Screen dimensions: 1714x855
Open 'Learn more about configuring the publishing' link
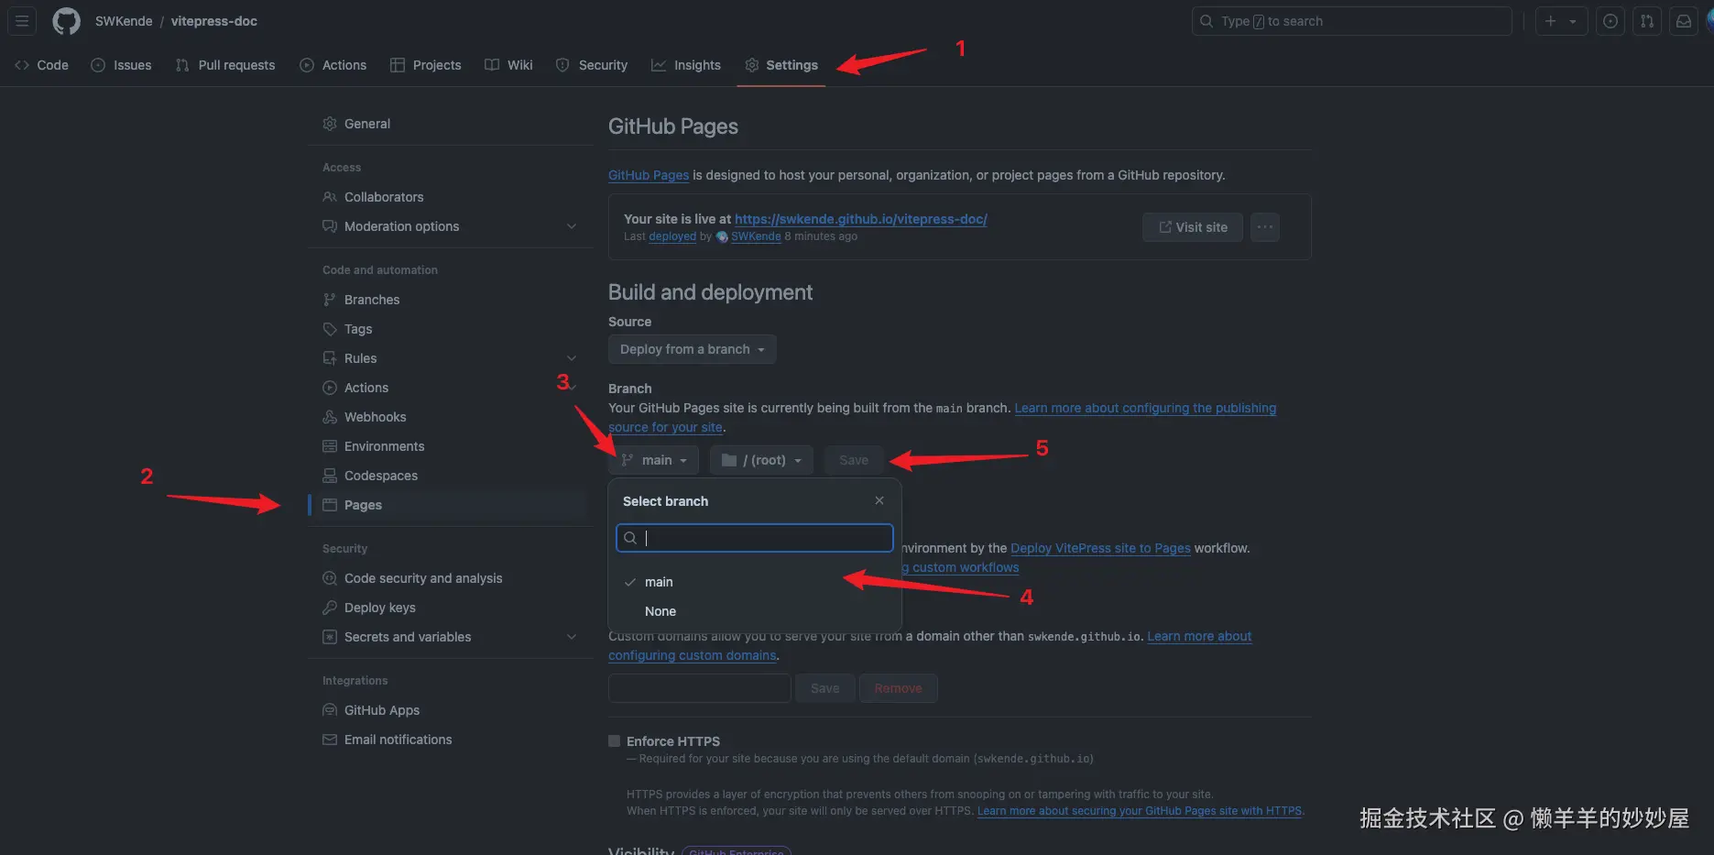pos(1145,408)
